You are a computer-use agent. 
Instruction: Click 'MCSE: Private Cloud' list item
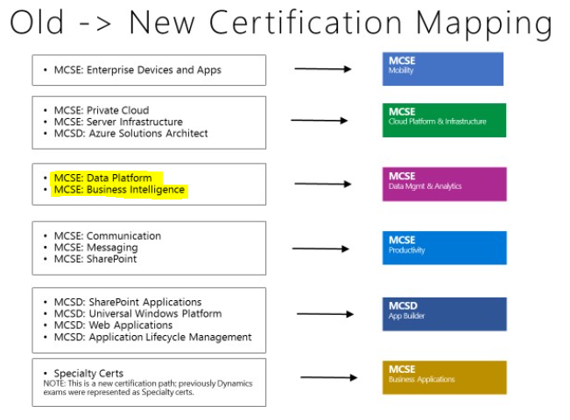tap(102, 110)
